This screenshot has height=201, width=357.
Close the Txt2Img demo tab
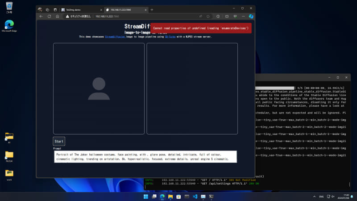[x=101, y=10]
